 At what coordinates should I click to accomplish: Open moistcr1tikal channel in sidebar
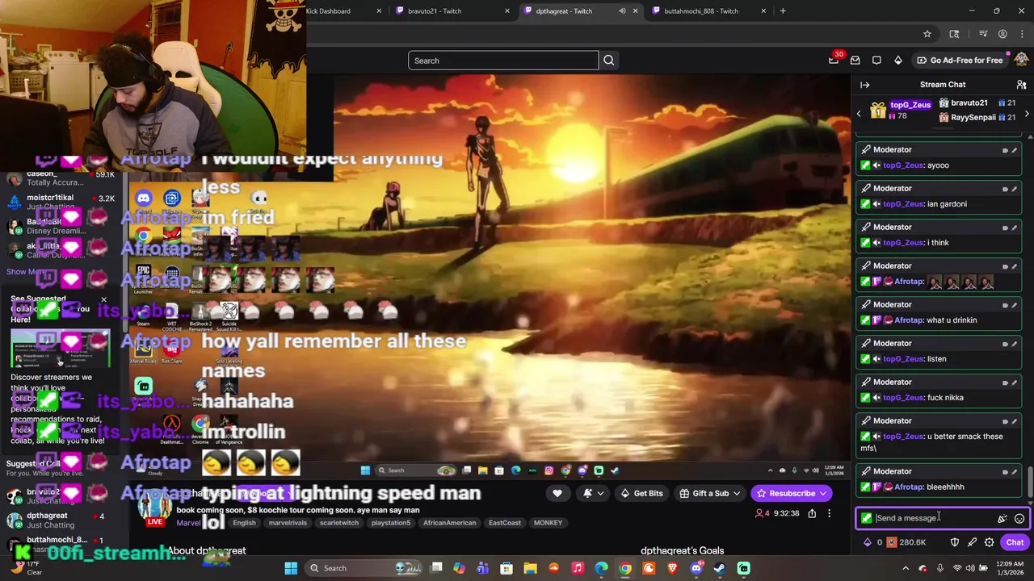(x=61, y=202)
